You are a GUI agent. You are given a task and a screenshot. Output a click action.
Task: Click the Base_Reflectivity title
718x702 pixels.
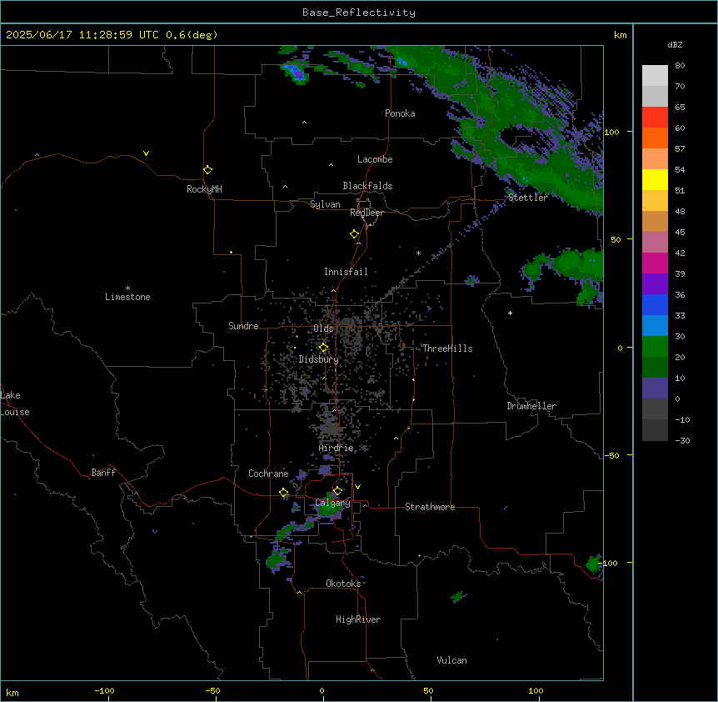[x=359, y=13]
